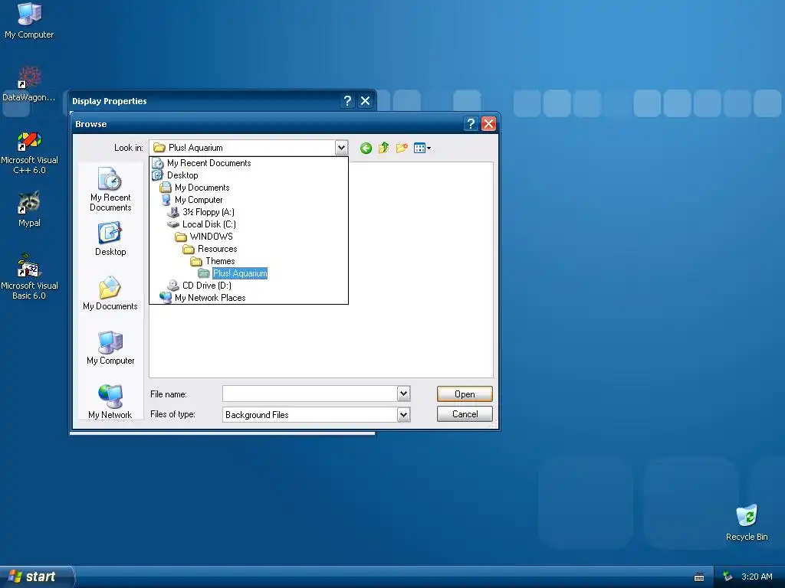Click the Browse dialog help button
The height and width of the screenshot is (588, 785).
471,123
